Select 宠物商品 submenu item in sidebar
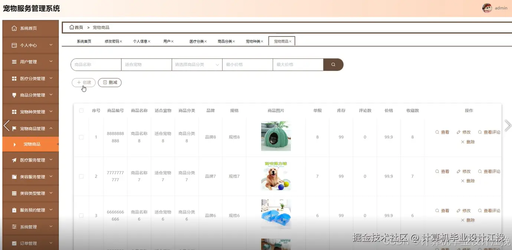The width and height of the screenshot is (512, 250). [x=30, y=144]
